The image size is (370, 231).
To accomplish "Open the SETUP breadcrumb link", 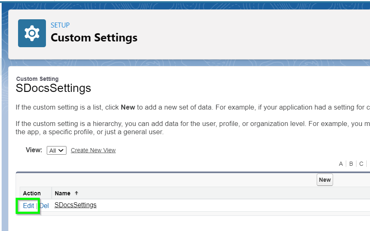I will point(60,25).
